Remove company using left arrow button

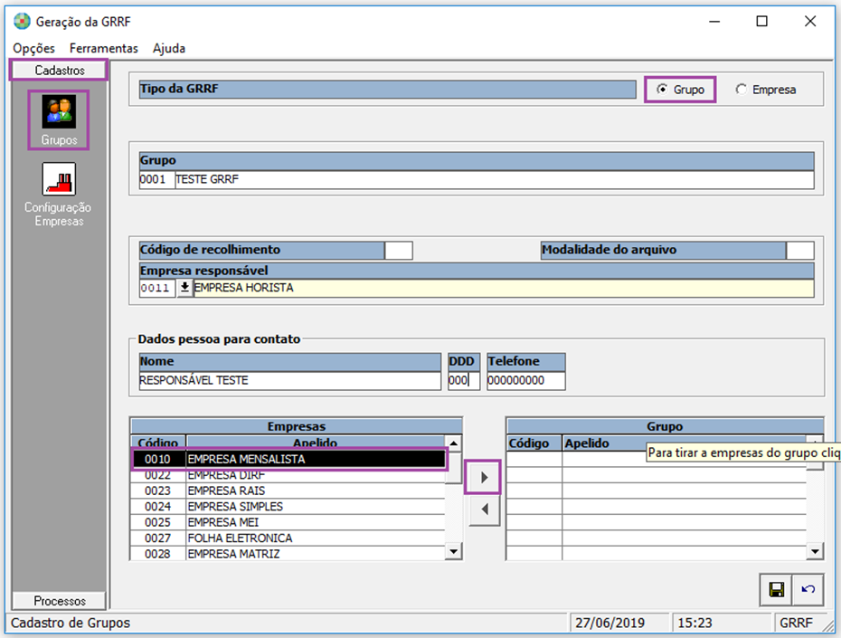pos(485,509)
